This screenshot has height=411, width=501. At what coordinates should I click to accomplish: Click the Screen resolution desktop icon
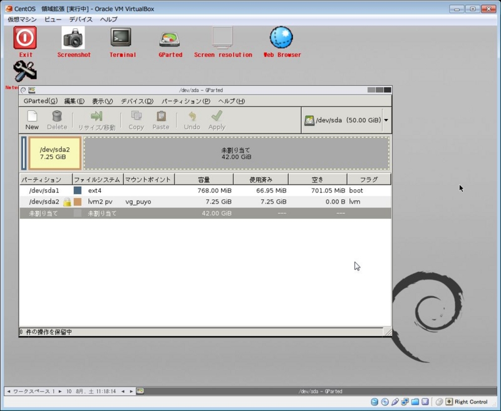tap(221, 39)
